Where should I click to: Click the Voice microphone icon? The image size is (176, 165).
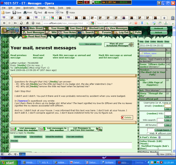pyautogui.click(x=70, y=13)
